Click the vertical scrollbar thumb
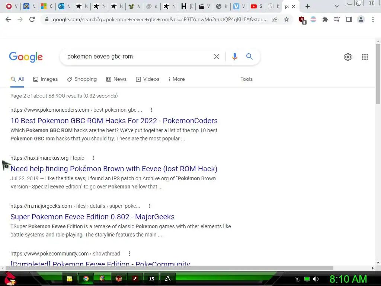The width and height of the screenshot is (381, 286). pos(378,74)
